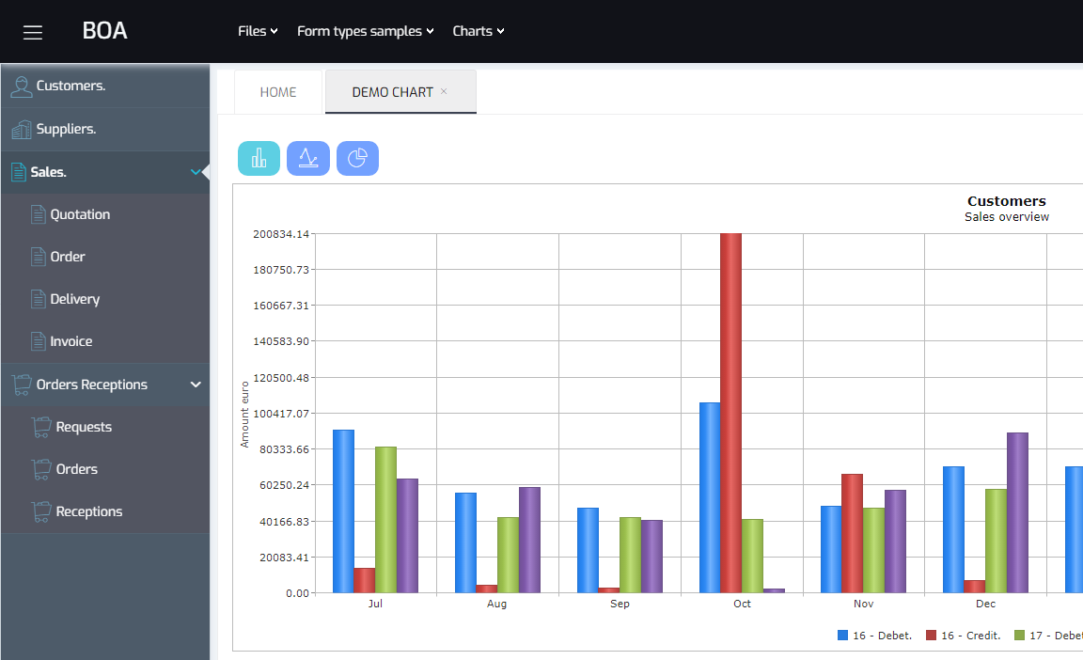The width and height of the screenshot is (1083, 660).
Task: Click the purple December bar
Action: coord(1017,513)
